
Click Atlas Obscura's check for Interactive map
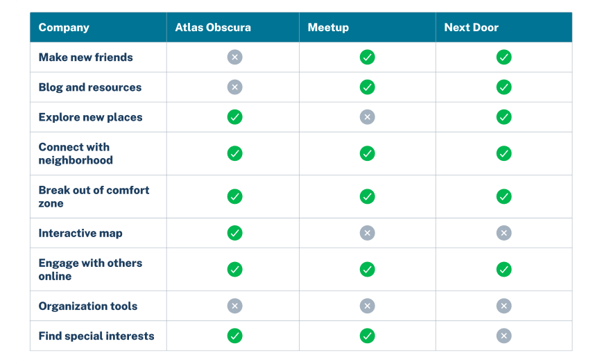(234, 233)
